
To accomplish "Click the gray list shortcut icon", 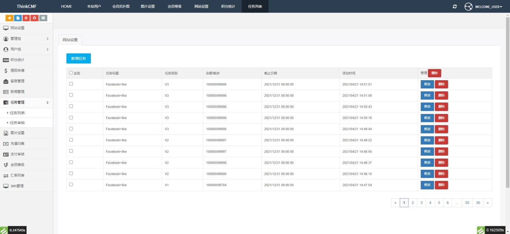I will pos(43,18).
